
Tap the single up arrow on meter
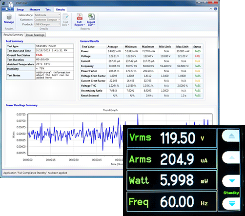(x=231, y=157)
